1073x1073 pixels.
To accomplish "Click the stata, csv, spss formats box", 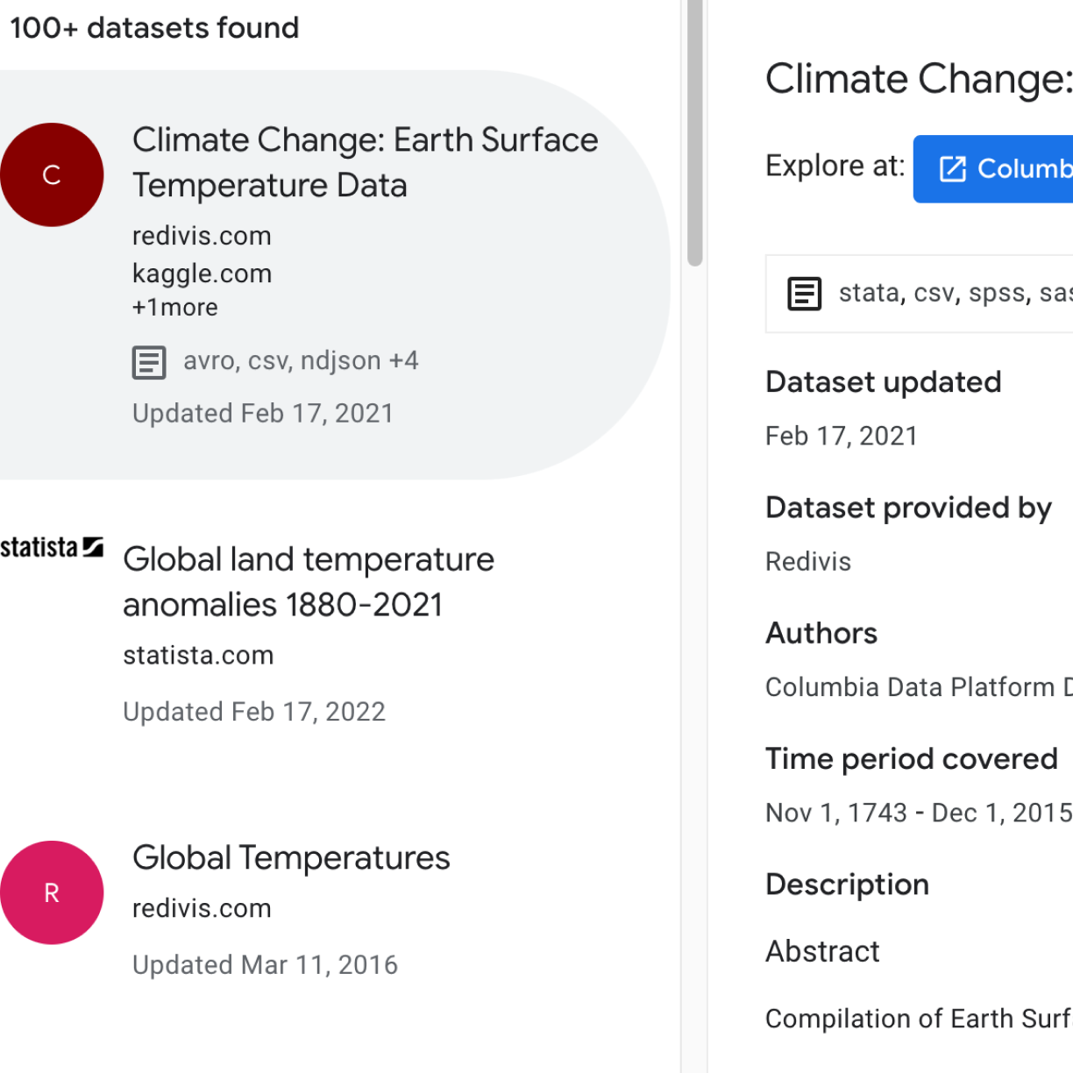I will click(919, 294).
